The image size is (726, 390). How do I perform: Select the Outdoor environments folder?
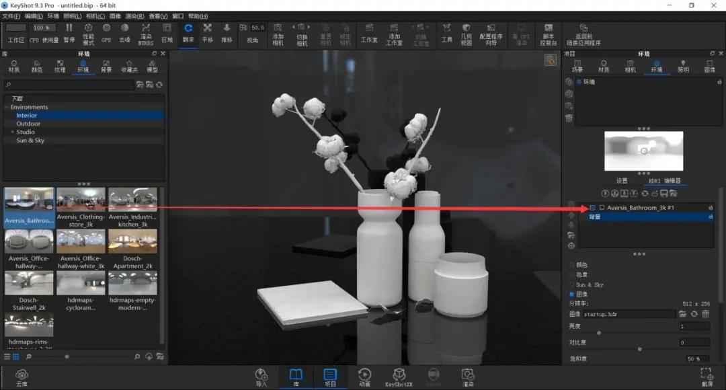[x=28, y=124]
